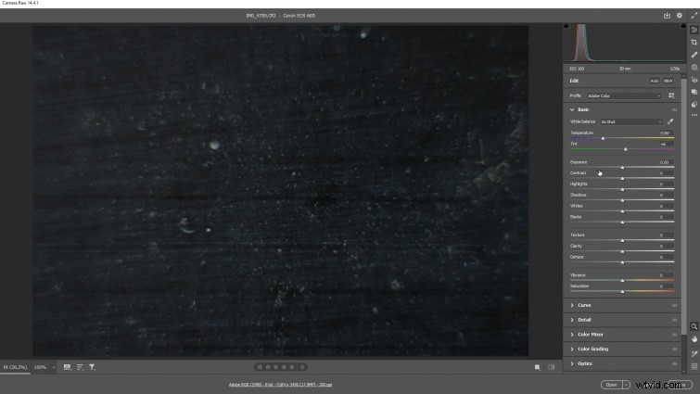Open Camera Raw preferences gear
The image size is (700, 394).
(679, 15)
